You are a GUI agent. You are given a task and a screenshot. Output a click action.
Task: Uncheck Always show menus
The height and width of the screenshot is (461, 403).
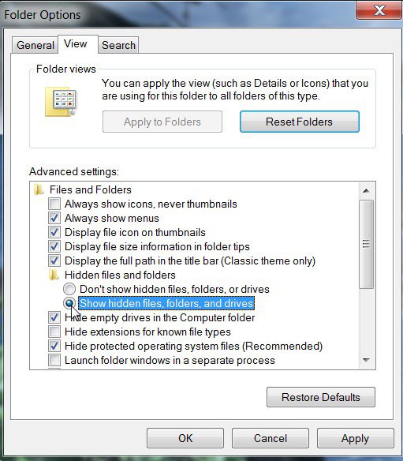54,218
